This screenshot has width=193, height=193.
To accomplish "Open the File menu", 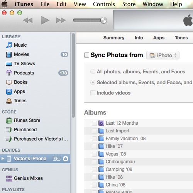I will (45, 4).
